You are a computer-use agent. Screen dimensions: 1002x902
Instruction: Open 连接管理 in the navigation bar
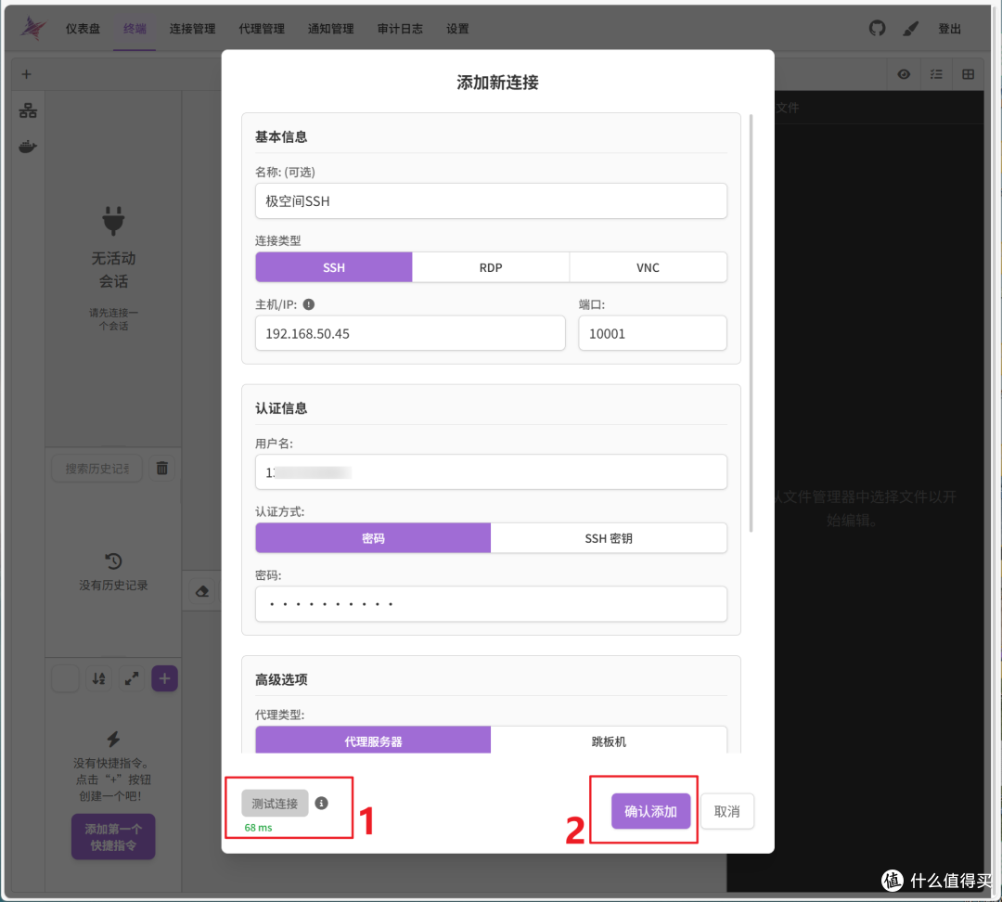192,29
